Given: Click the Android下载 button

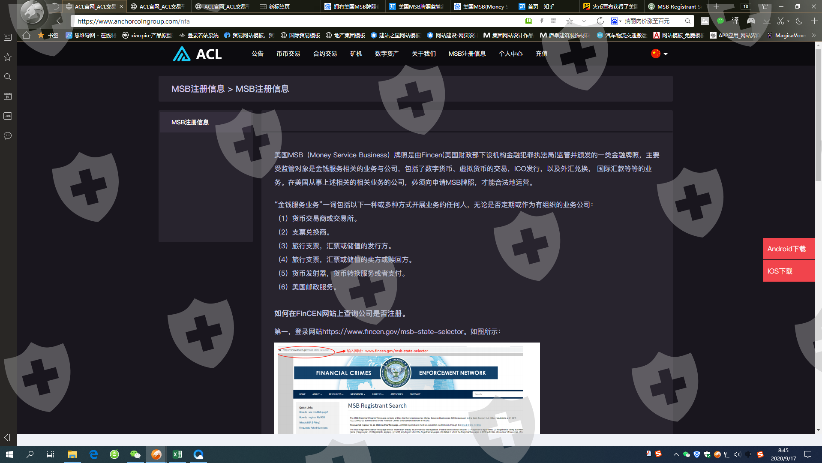Looking at the screenshot, I should click(x=788, y=249).
